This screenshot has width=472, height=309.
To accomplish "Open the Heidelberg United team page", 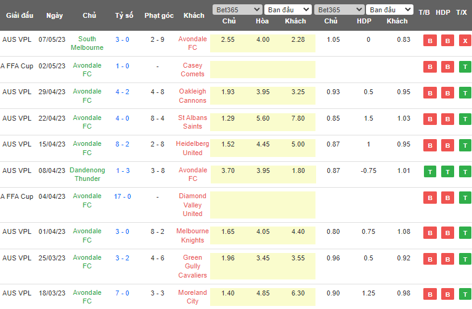I will [193, 148].
